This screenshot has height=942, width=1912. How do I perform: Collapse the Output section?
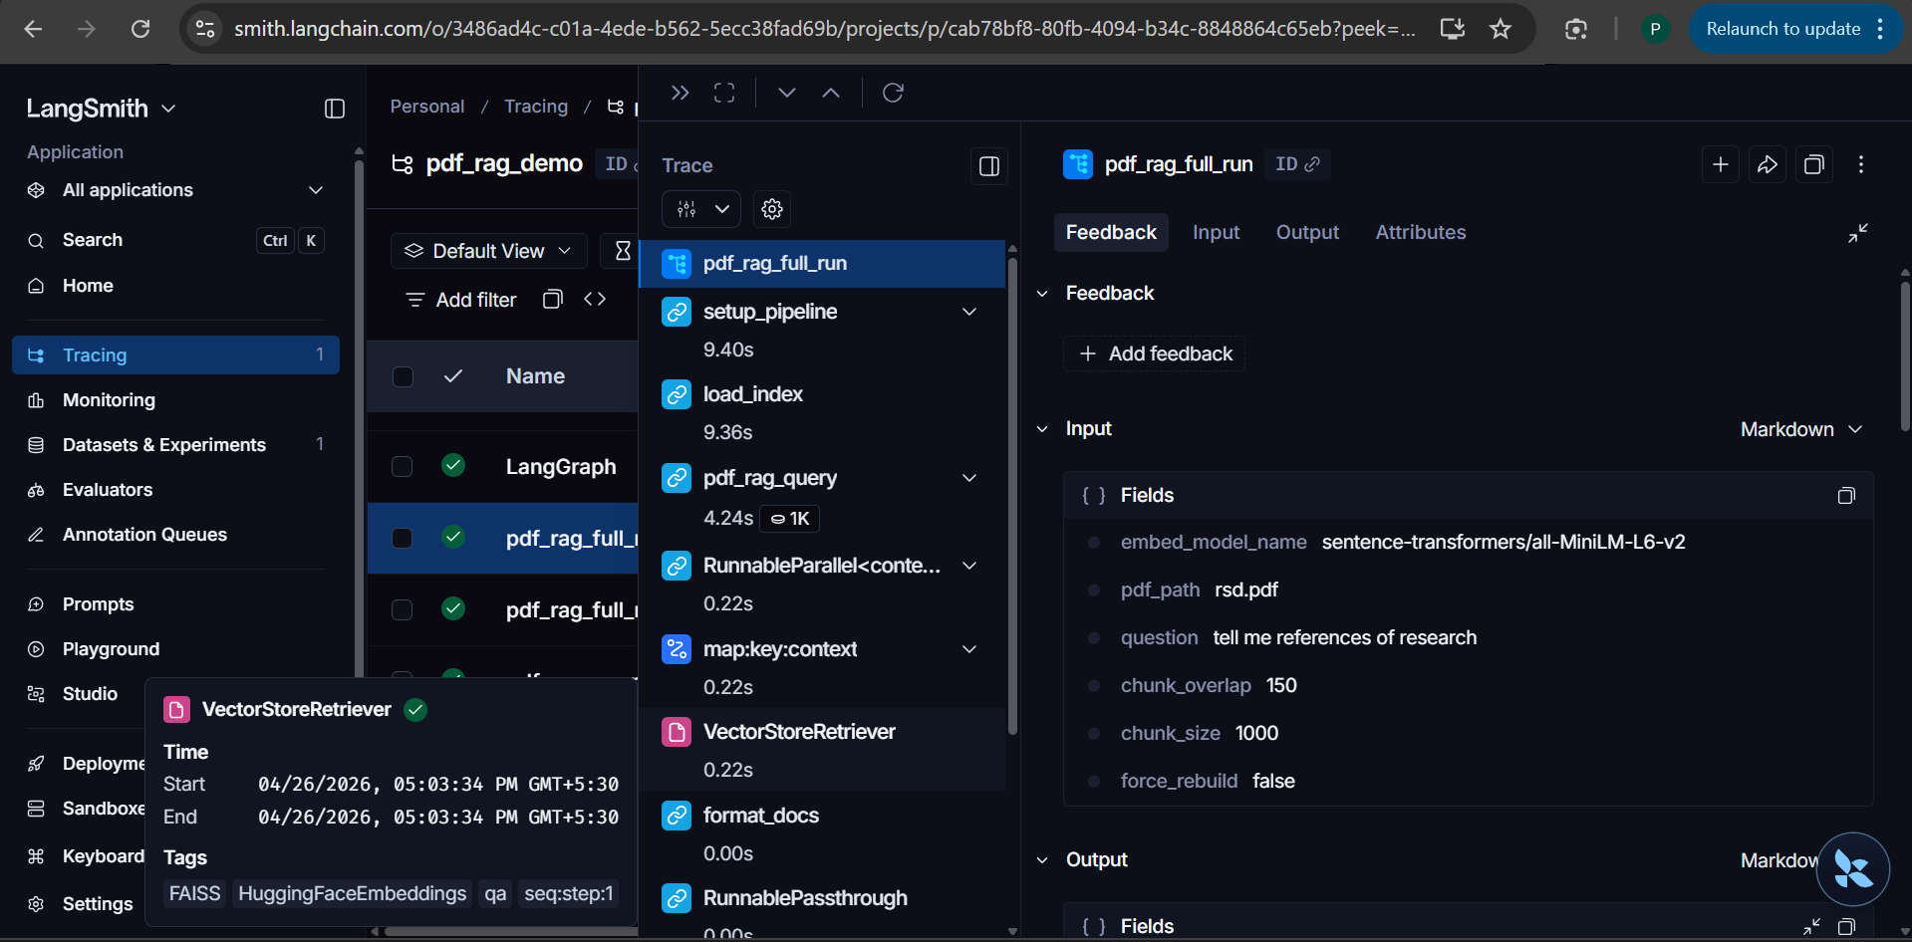(x=1042, y=860)
